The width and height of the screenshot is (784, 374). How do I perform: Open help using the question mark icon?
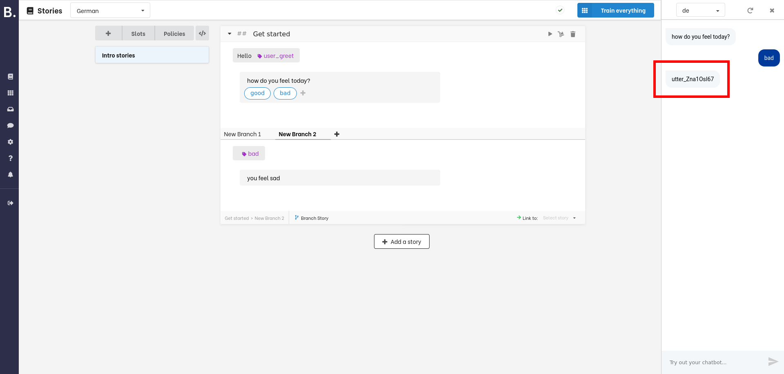point(10,158)
